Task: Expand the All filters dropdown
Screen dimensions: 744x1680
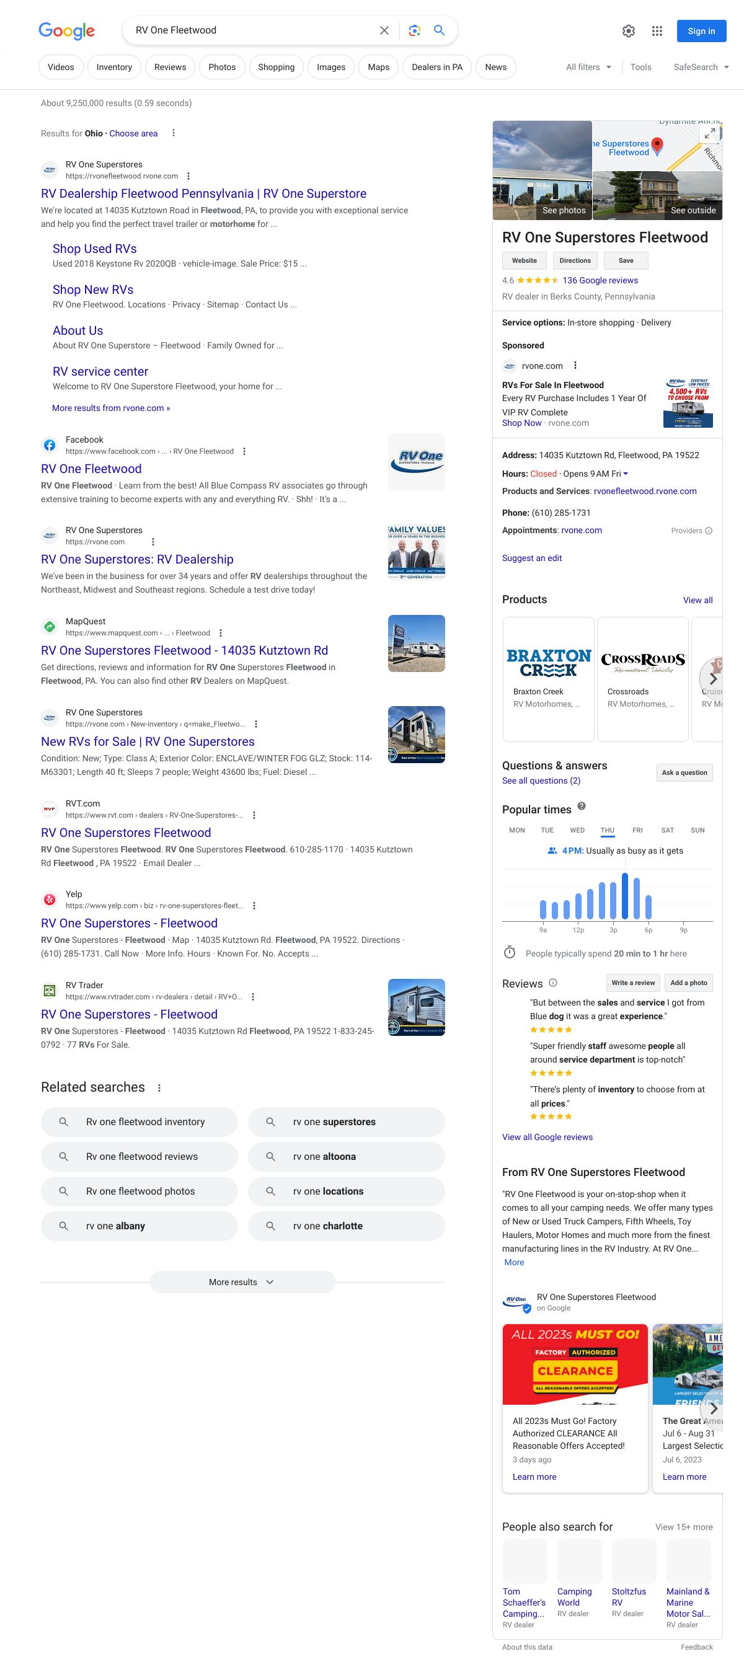Action: (588, 67)
